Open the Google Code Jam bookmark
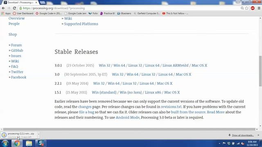 (x=75, y=13)
